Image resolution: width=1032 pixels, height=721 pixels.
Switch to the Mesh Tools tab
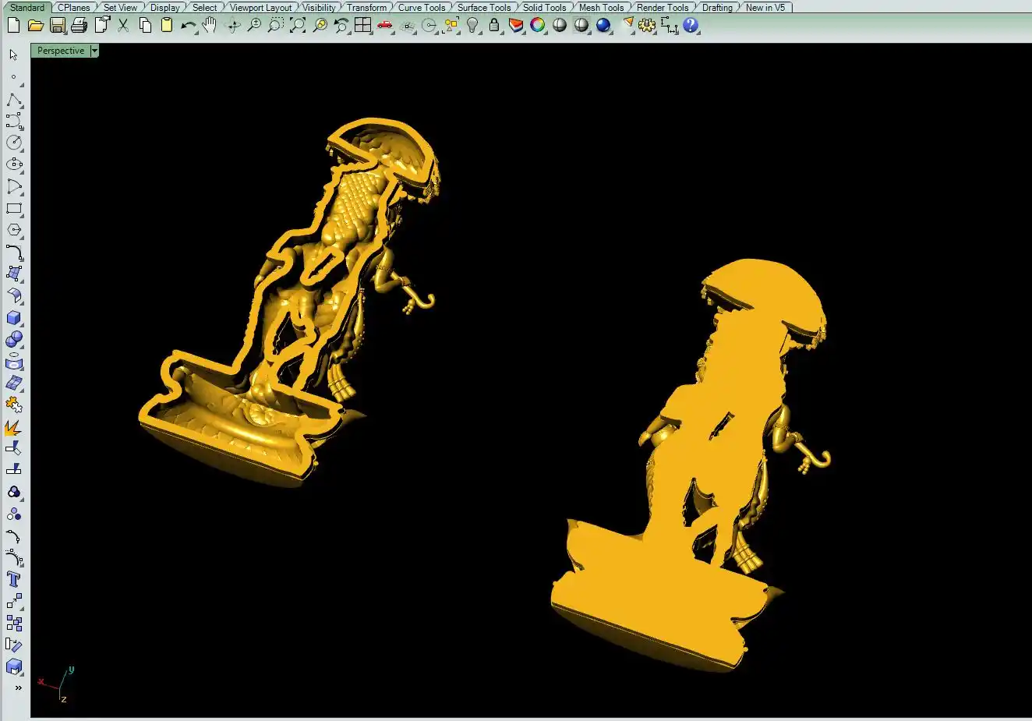click(x=600, y=8)
